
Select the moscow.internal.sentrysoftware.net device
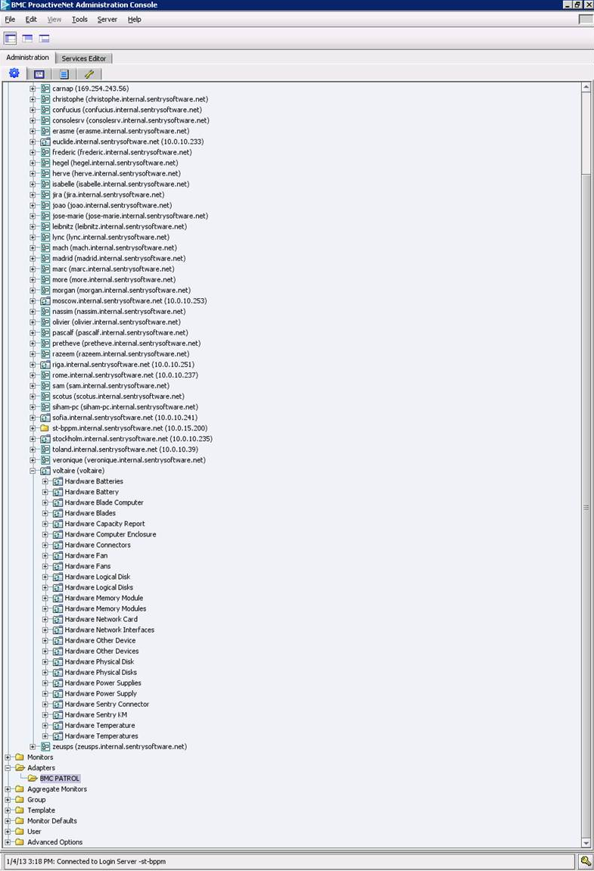[129, 301]
